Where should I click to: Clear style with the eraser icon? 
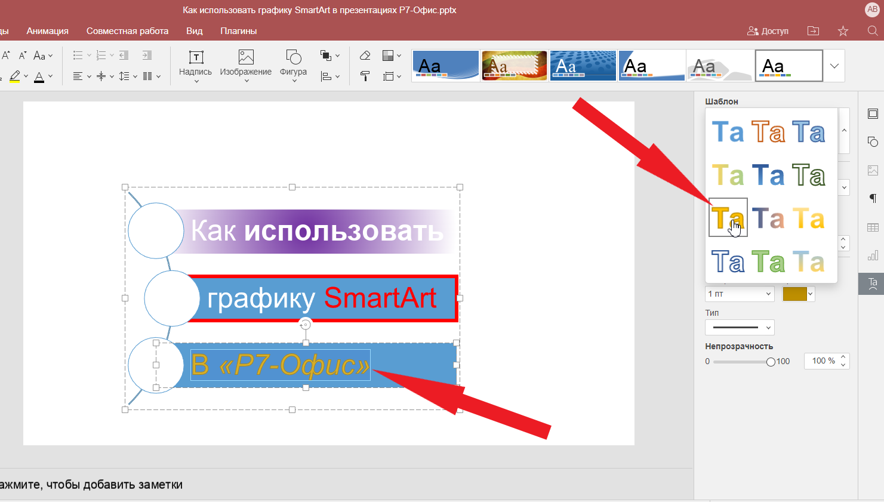[365, 56]
